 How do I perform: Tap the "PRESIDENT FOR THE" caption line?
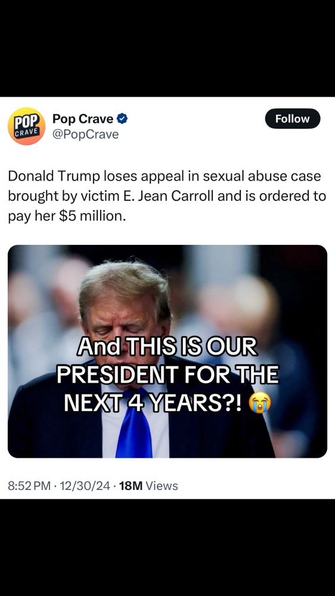tap(167, 375)
